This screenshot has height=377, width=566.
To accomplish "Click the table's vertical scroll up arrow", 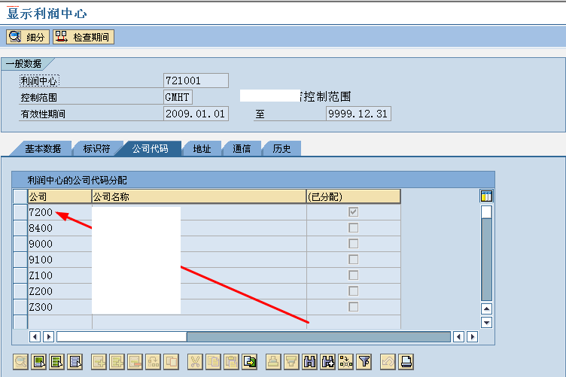I will [486, 309].
